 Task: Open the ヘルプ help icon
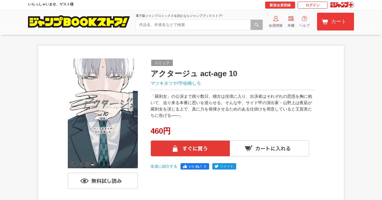pyautogui.click(x=304, y=22)
